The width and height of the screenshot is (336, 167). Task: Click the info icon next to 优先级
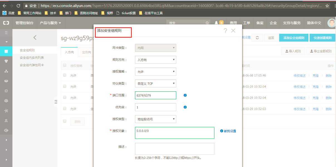pyautogui.click(x=185, y=107)
